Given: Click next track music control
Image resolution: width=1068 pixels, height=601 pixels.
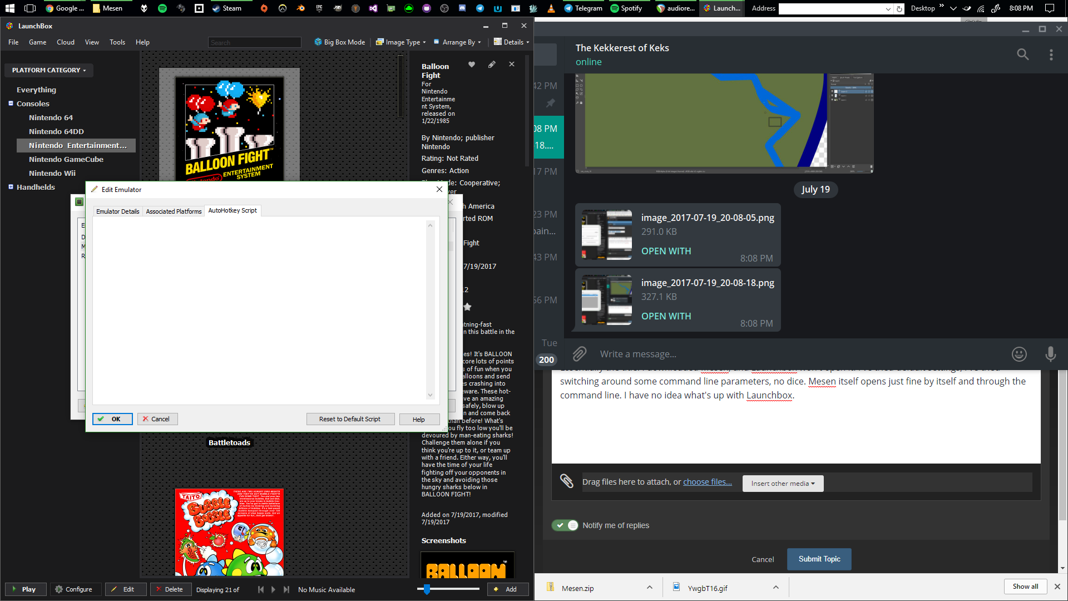Looking at the screenshot, I should (x=286, y=589).
